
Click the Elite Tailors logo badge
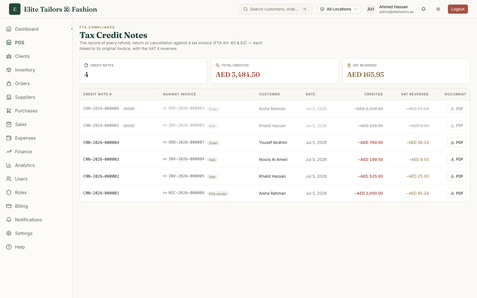(x=15, y=9)
